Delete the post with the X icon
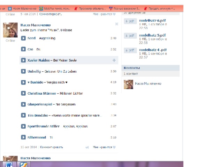Viewport: 223px width, 167px height. [x=117, y=24]
